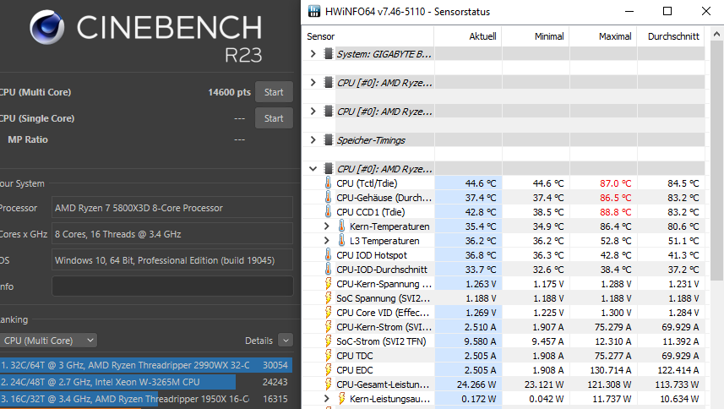This screenshot has width=724, height=409.
Task: Click lightning icon of CPU Core VID row
Action: (x=329, y=312)
